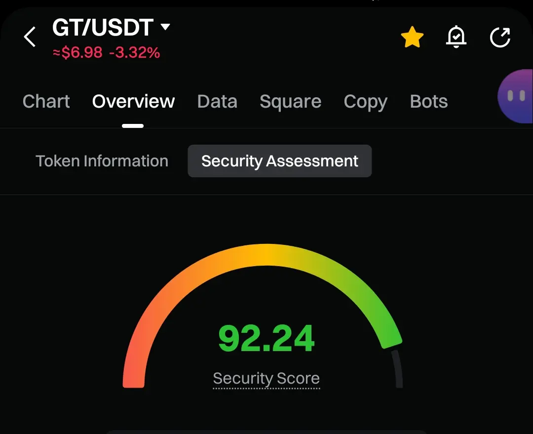Open the purple assistant bot bubble
The width and height of the screenshot is (533, 434).
pos(515,96)
